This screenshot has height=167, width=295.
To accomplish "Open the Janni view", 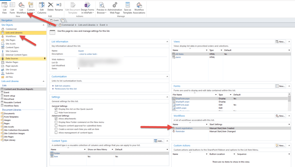I will 178,57.
